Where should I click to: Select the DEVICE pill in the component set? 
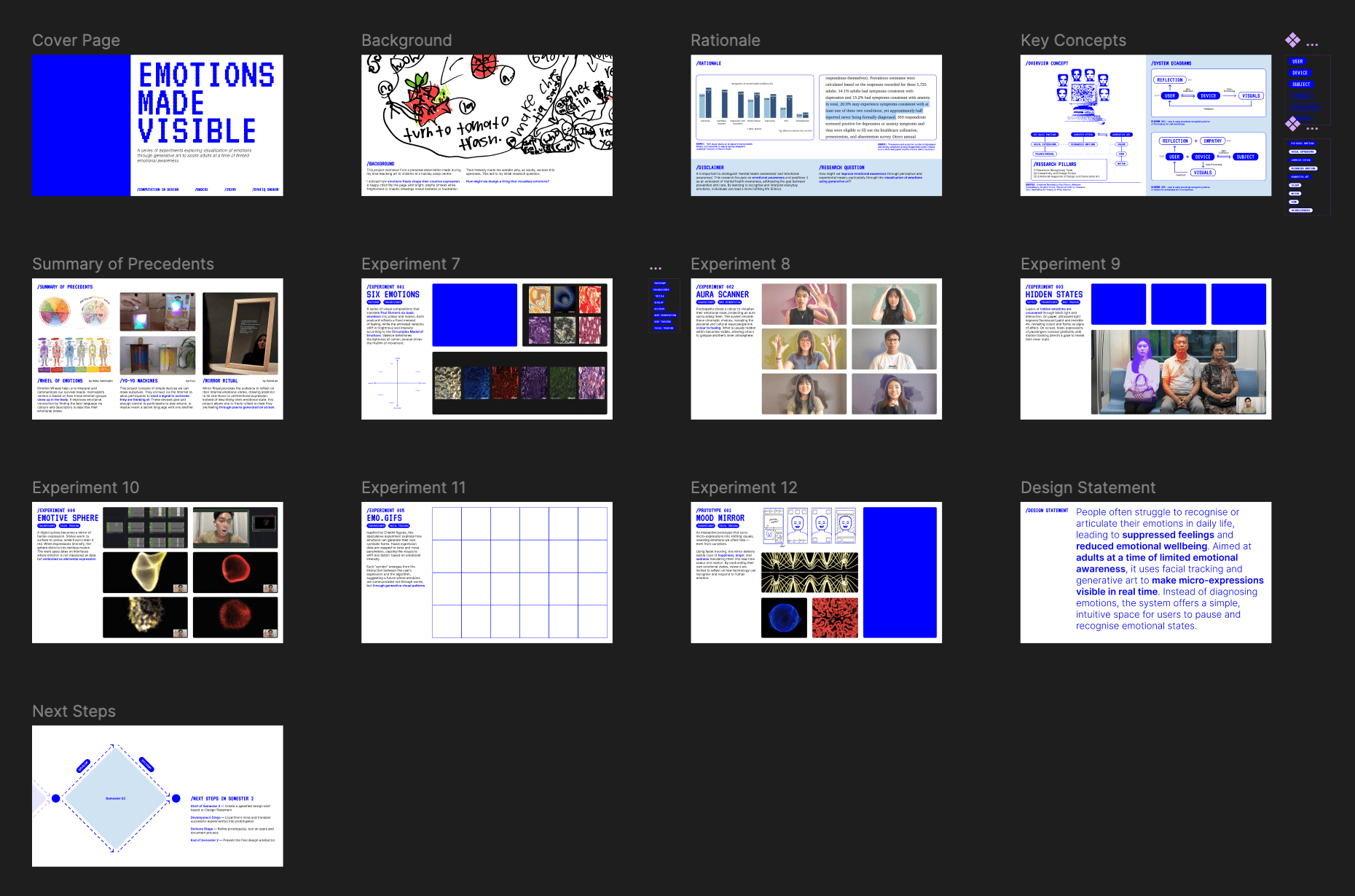pyautogui.click(x=1300, y=73)
